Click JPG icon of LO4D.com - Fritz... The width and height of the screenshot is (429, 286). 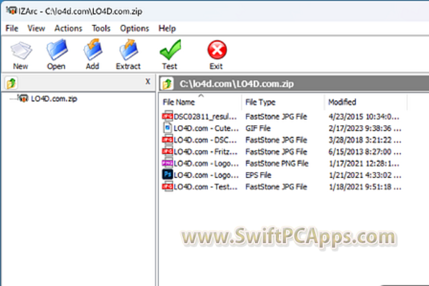[x=167, y=151]
